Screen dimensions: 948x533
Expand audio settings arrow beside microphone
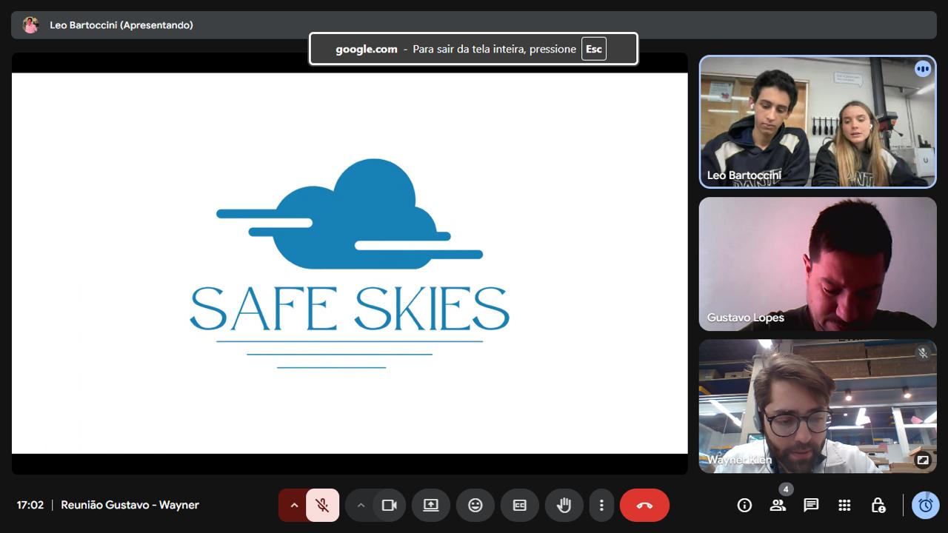(294, 506)
